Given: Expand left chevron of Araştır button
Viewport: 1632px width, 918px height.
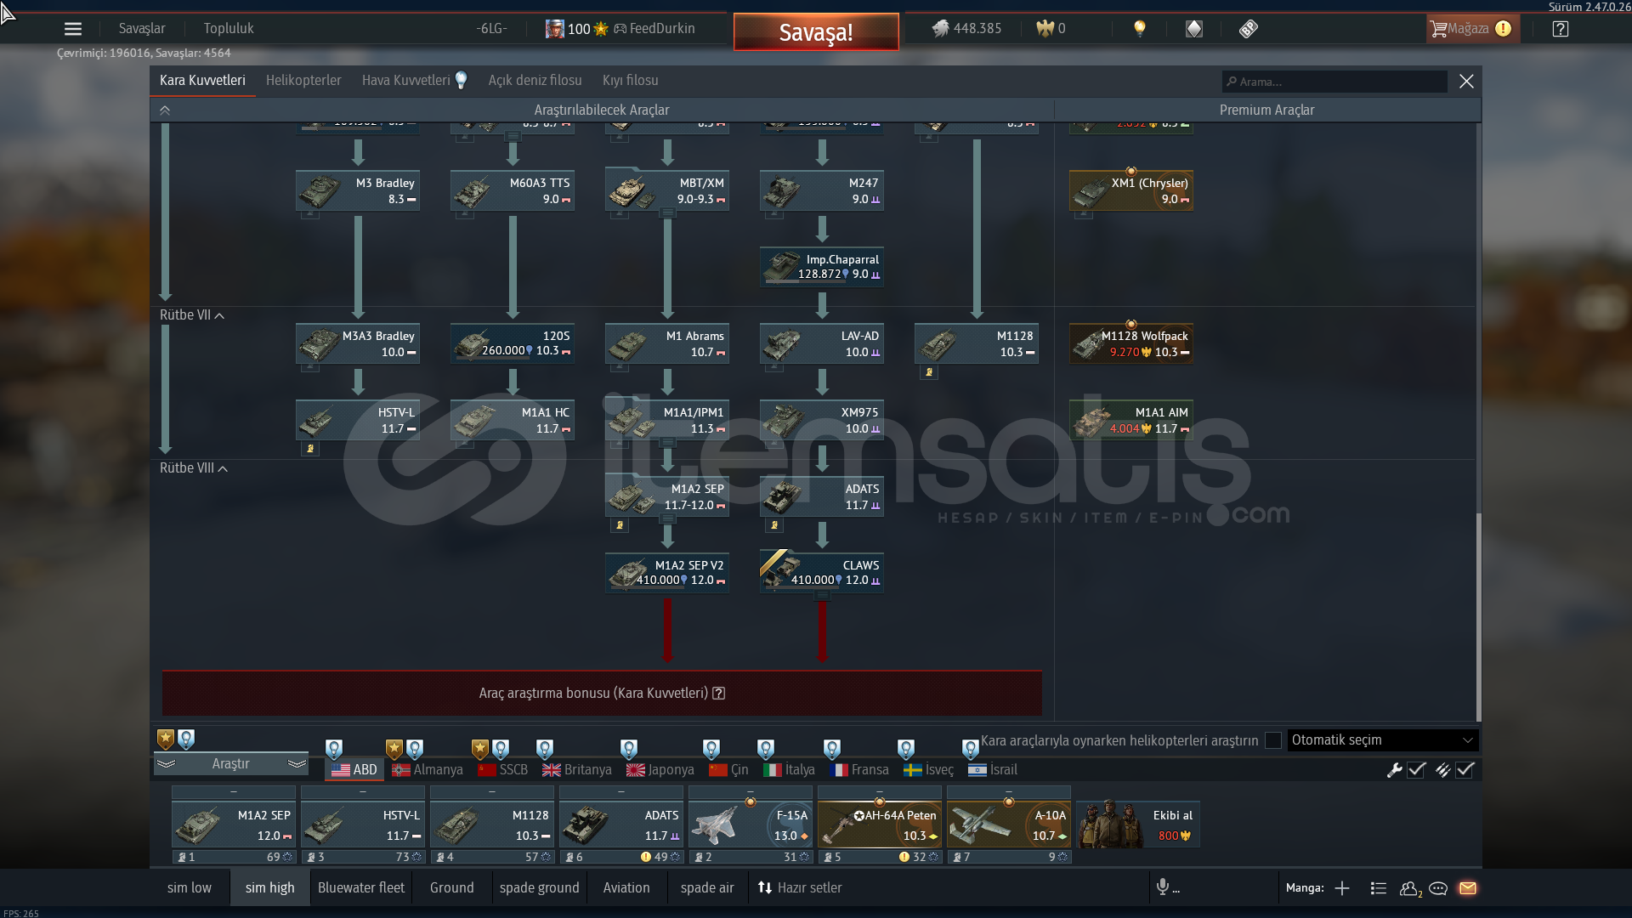Looking at the screenshot, I should tap(166, 764).
